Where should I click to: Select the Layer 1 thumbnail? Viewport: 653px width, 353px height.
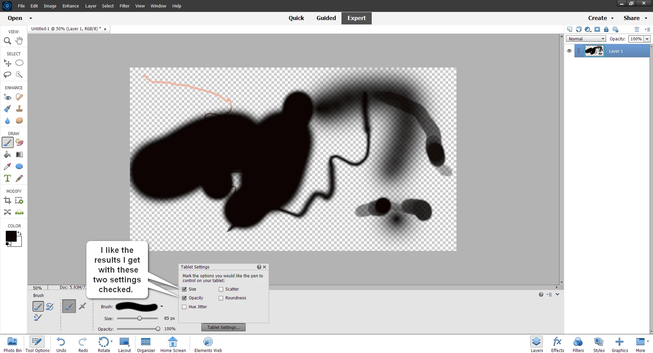(594, 51)
